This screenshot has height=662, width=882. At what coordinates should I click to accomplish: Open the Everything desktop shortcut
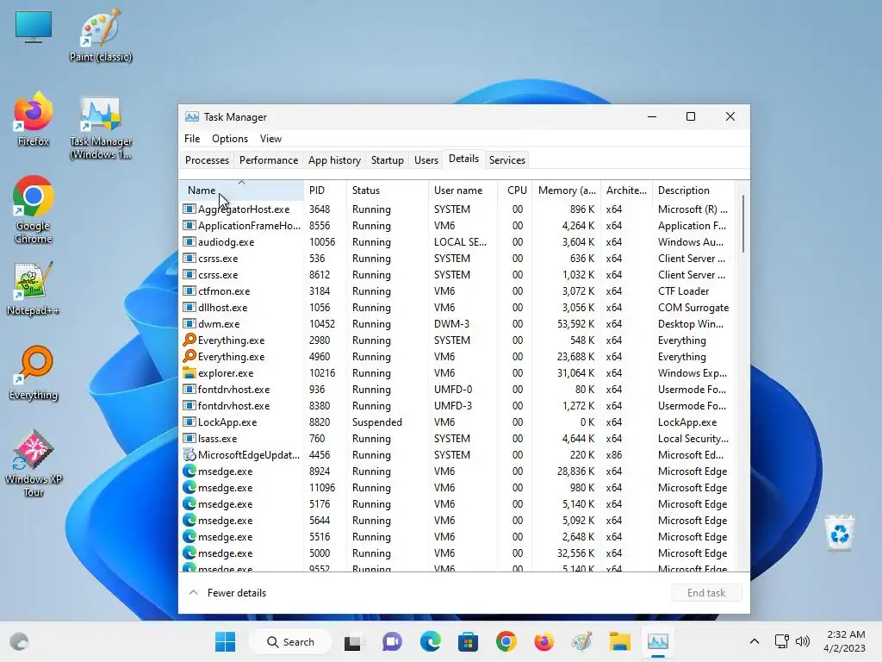34,372
